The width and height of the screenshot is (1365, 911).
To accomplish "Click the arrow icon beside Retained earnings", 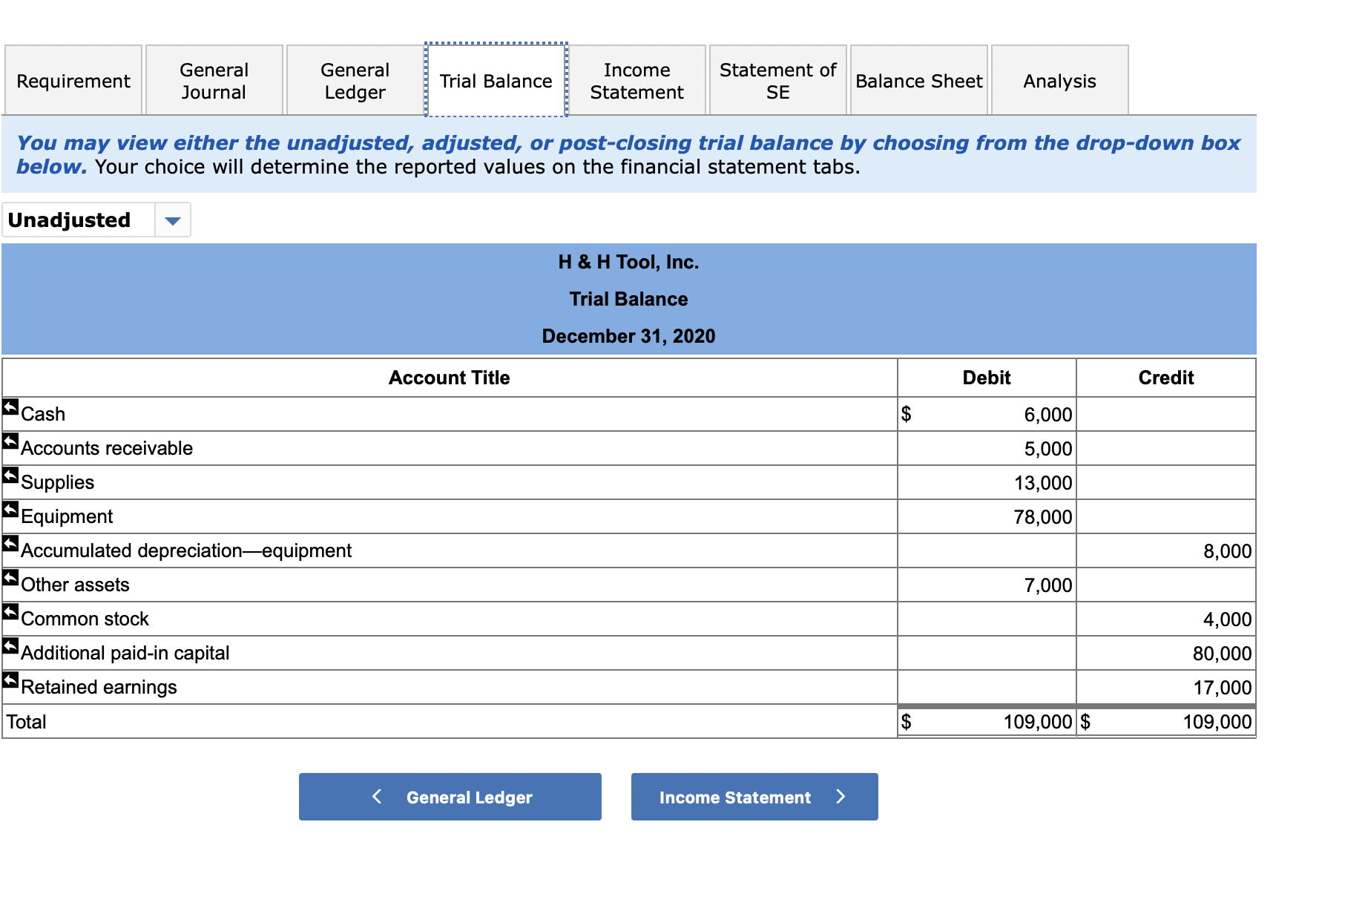I will click(x=10, y=680).
